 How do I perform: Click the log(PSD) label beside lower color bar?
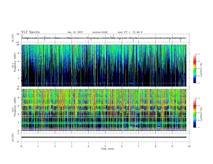coord(201,114)
